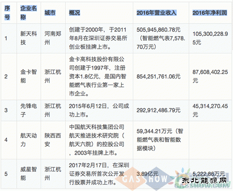Select the 企业名称 header cell
Viewport: 233px width, 191px height.
tap(28, 13)
